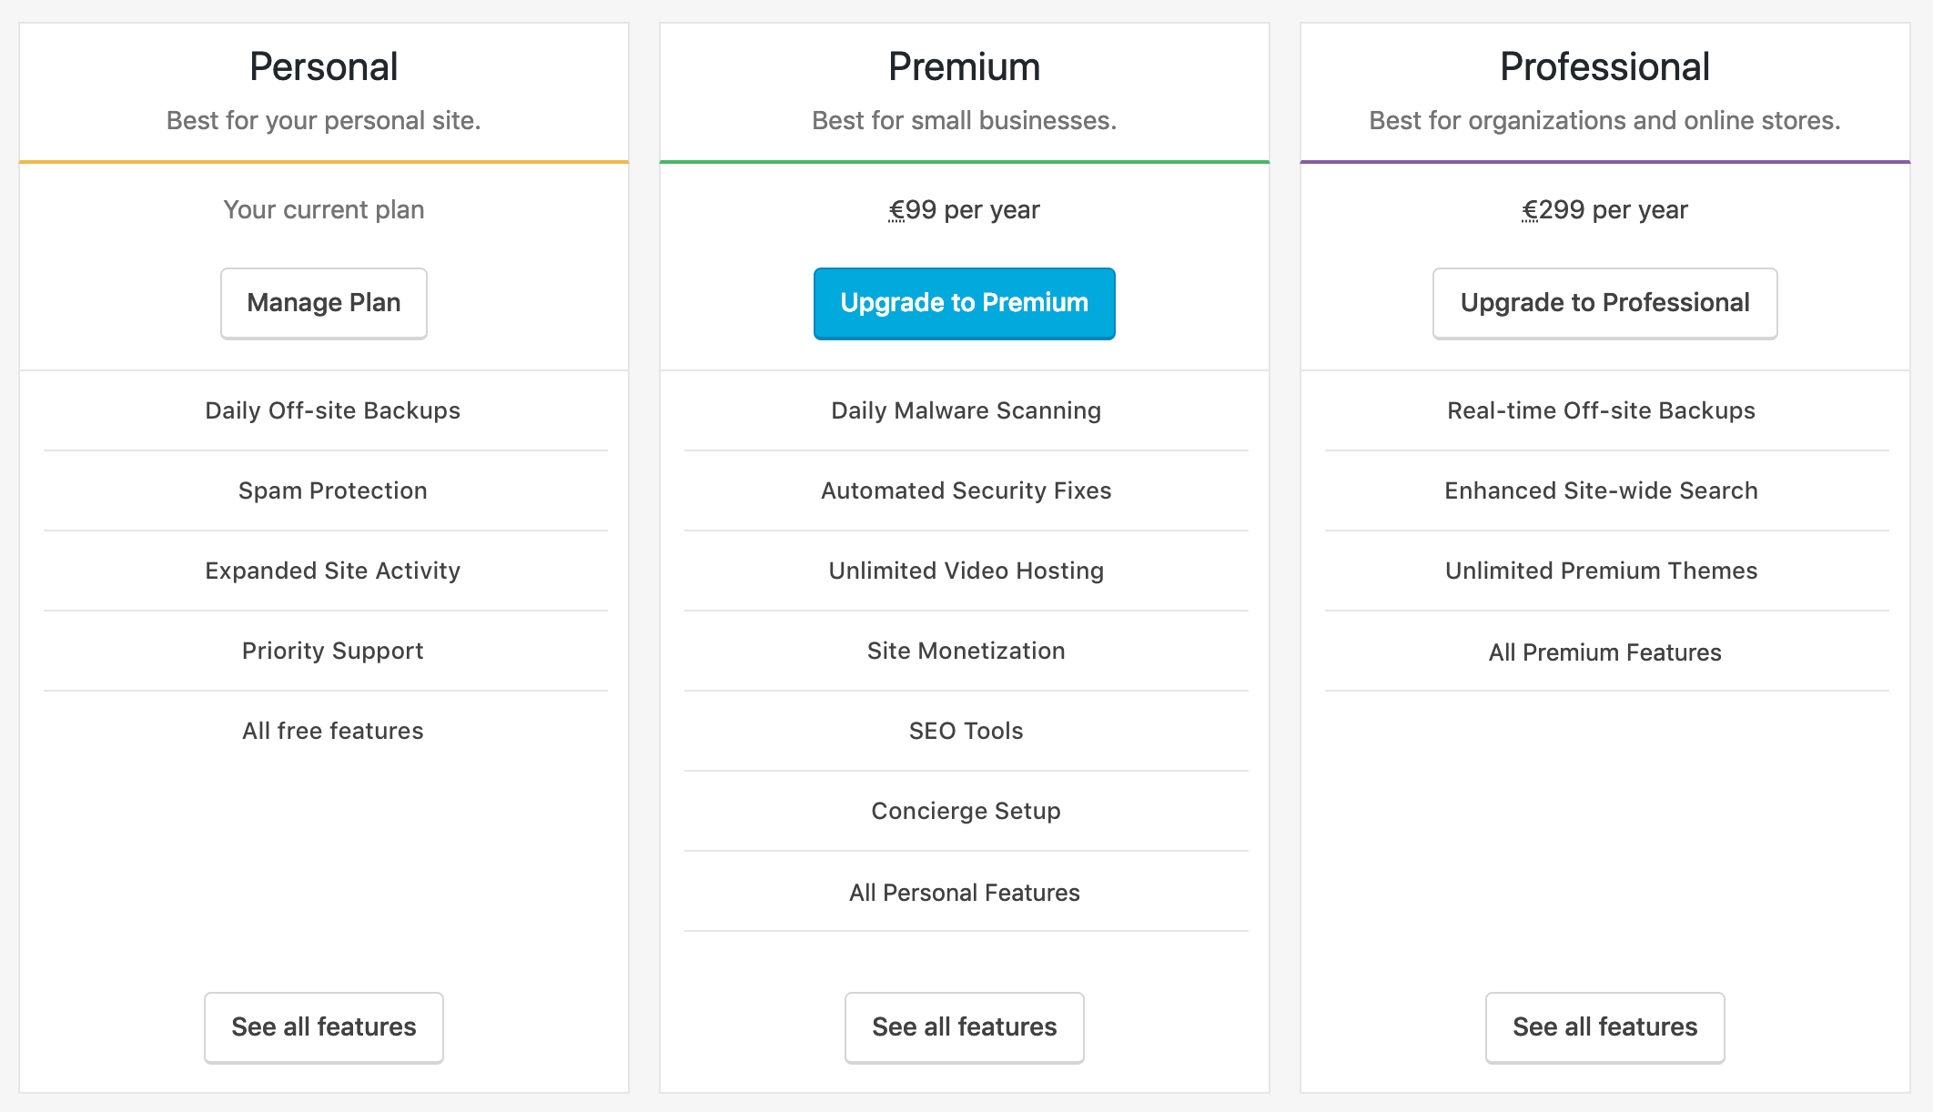Click the Professional plan heading

point(1604,66)
